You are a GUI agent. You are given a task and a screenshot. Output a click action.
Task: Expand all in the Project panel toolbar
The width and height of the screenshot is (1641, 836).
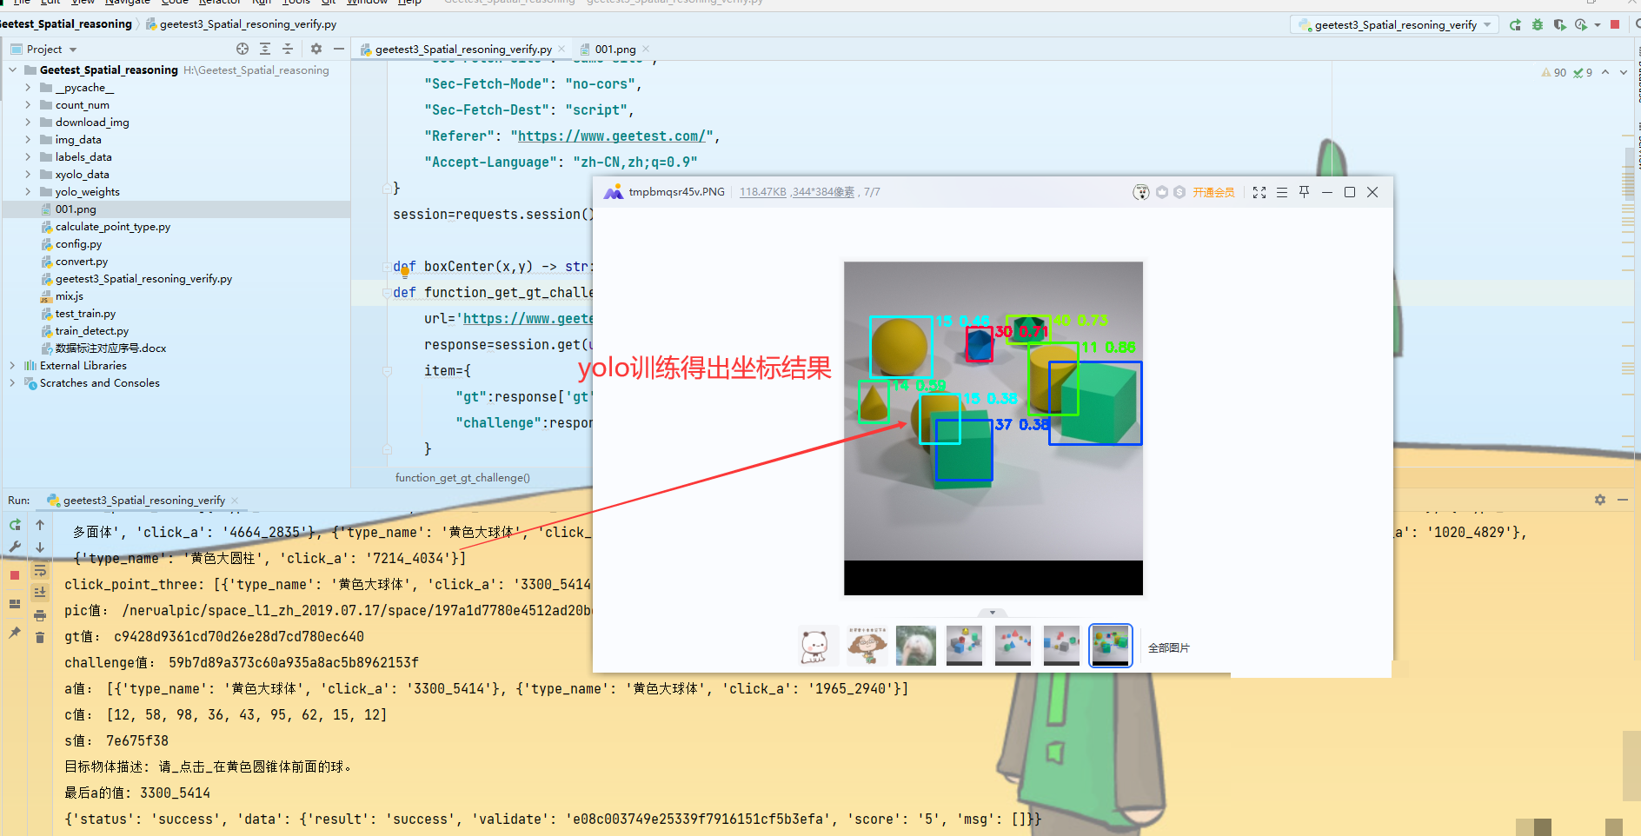coord(265,50)
